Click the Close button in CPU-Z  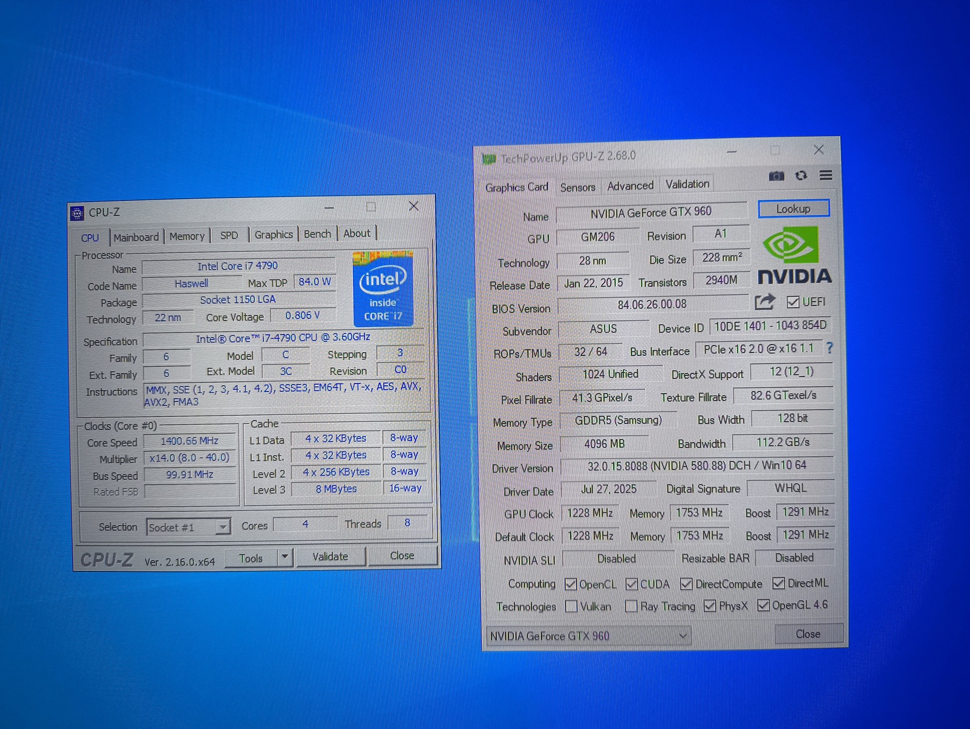402,555
